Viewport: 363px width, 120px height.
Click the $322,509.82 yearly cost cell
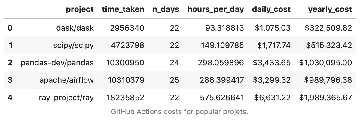click(x=328, y=28)
